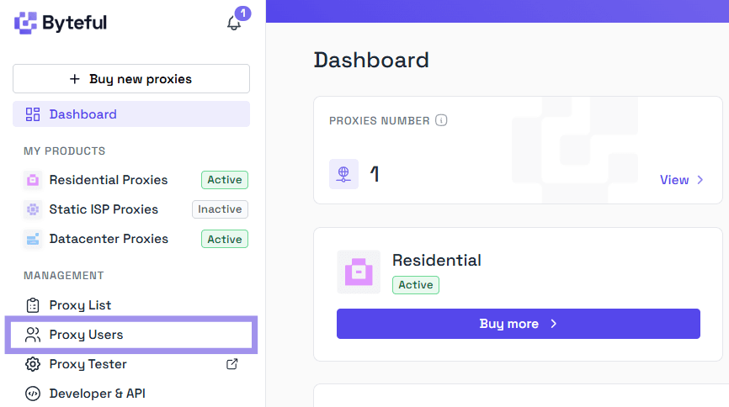
Task: Click the View link in Proxies Number card
Action: [x=674, y=180]
